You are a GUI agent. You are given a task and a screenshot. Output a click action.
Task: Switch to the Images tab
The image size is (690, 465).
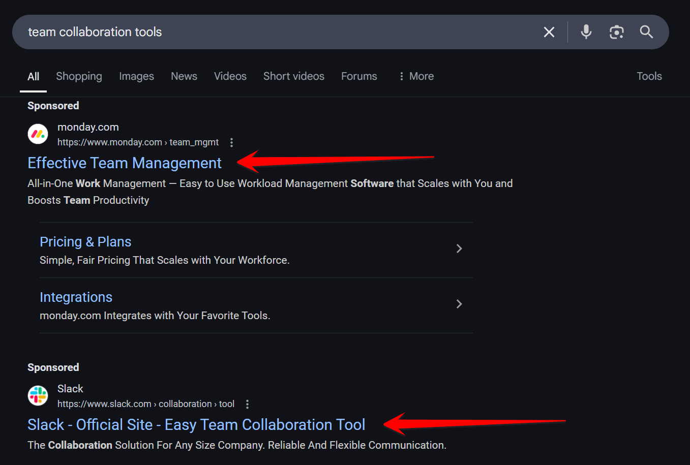pos(136,76)
